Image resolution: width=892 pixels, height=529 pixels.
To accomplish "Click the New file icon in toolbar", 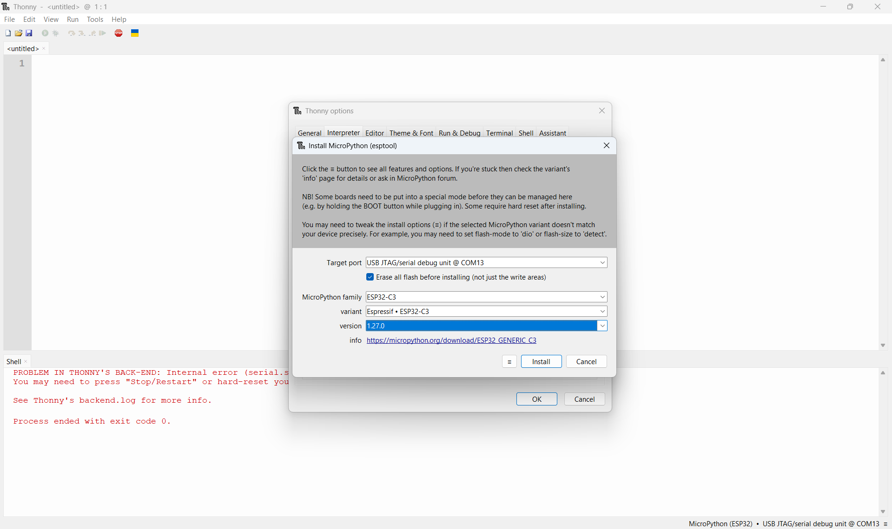I will click(x=8, y=33).
